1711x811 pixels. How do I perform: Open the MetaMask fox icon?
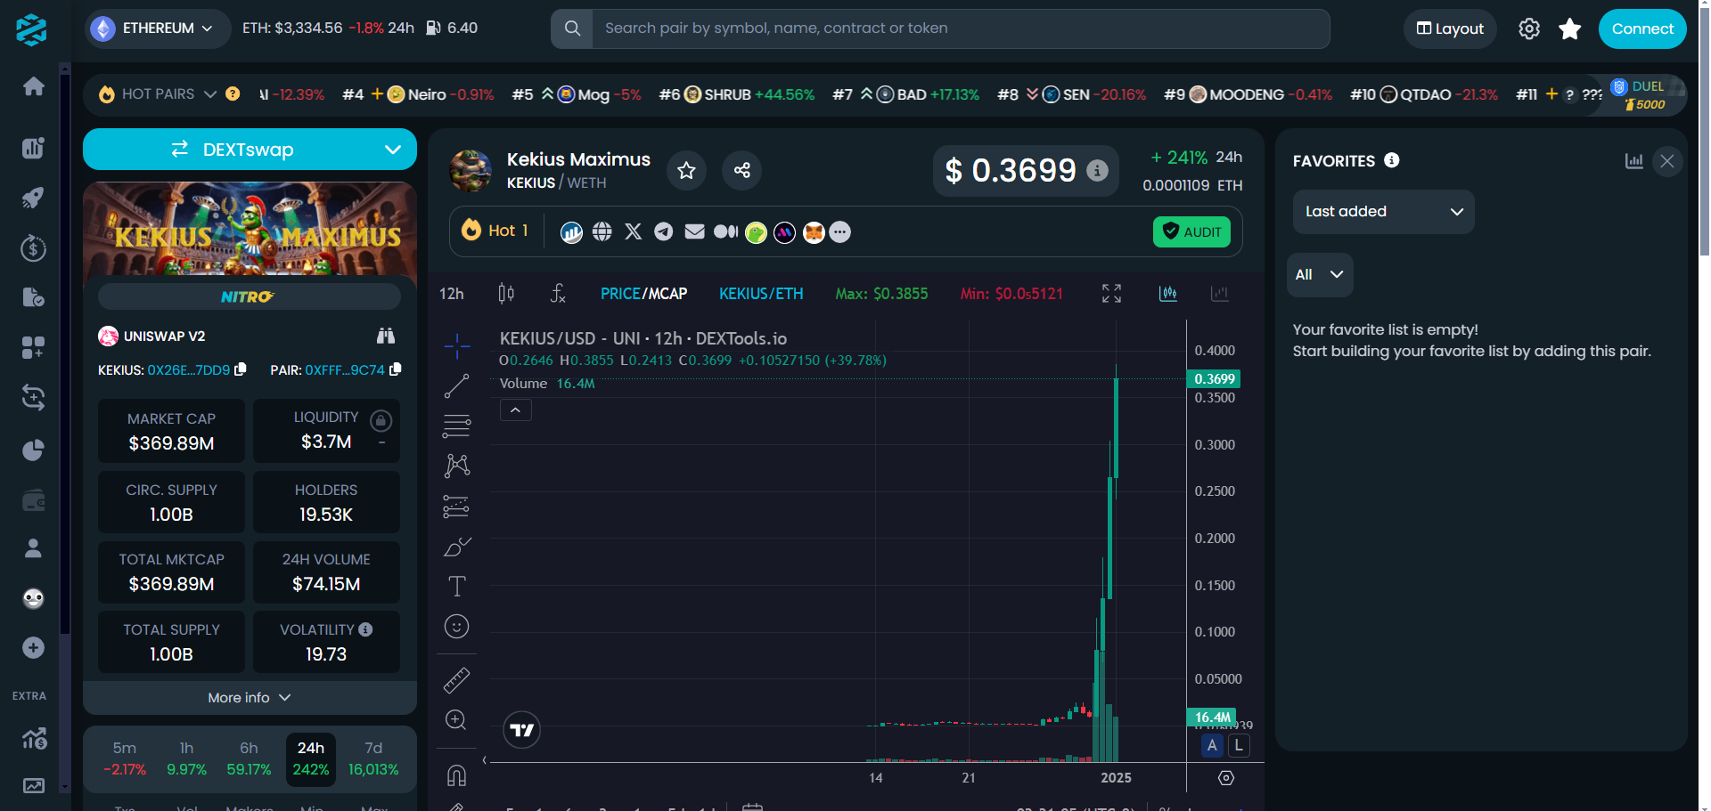(814, 232)
